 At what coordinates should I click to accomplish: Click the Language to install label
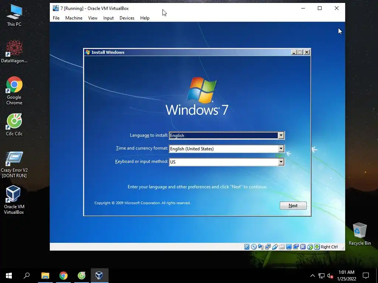point(149,135)
